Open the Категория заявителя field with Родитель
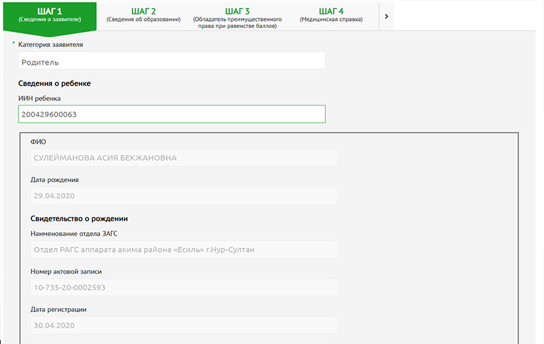The image size is (544, 344). coord(172,62)
